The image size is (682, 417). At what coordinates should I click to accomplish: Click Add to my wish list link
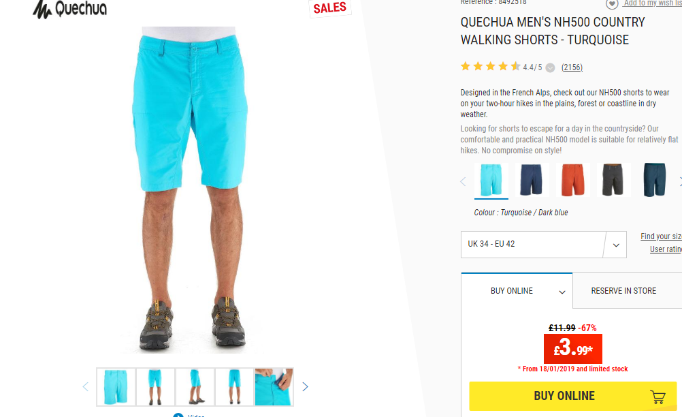pos(653,3)
